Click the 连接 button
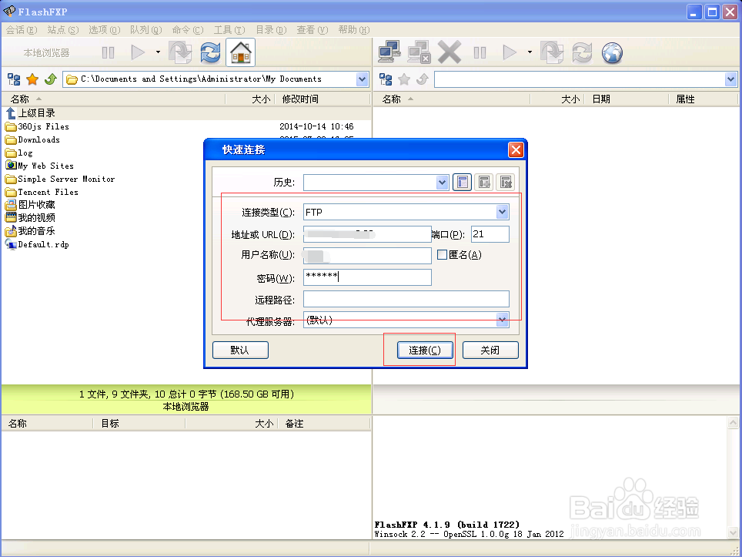The image size is (742, 557). pyautogui.click(x=425, y=350)
